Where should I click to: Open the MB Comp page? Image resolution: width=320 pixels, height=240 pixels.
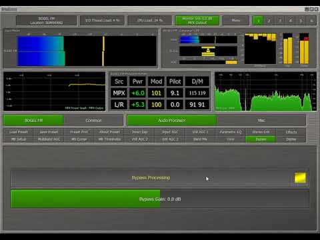pos(79,139)
